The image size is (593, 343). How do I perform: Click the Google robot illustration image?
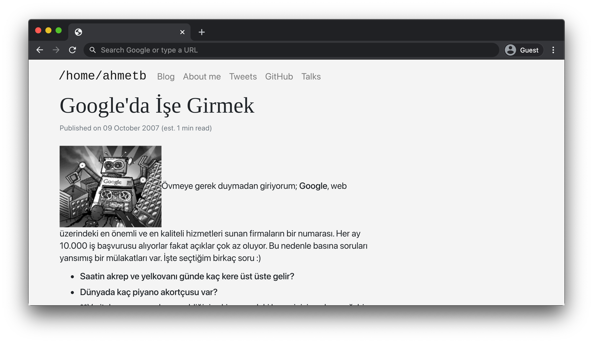pos(110,186)
